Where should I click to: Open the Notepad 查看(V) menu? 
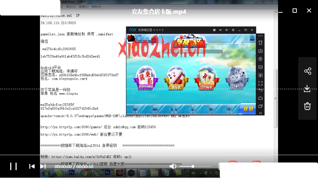click(x=83, y=7)
